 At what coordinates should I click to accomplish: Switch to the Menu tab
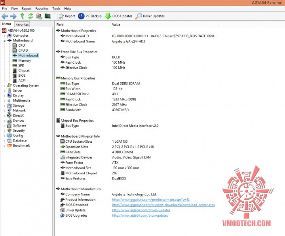click(7, 24)
